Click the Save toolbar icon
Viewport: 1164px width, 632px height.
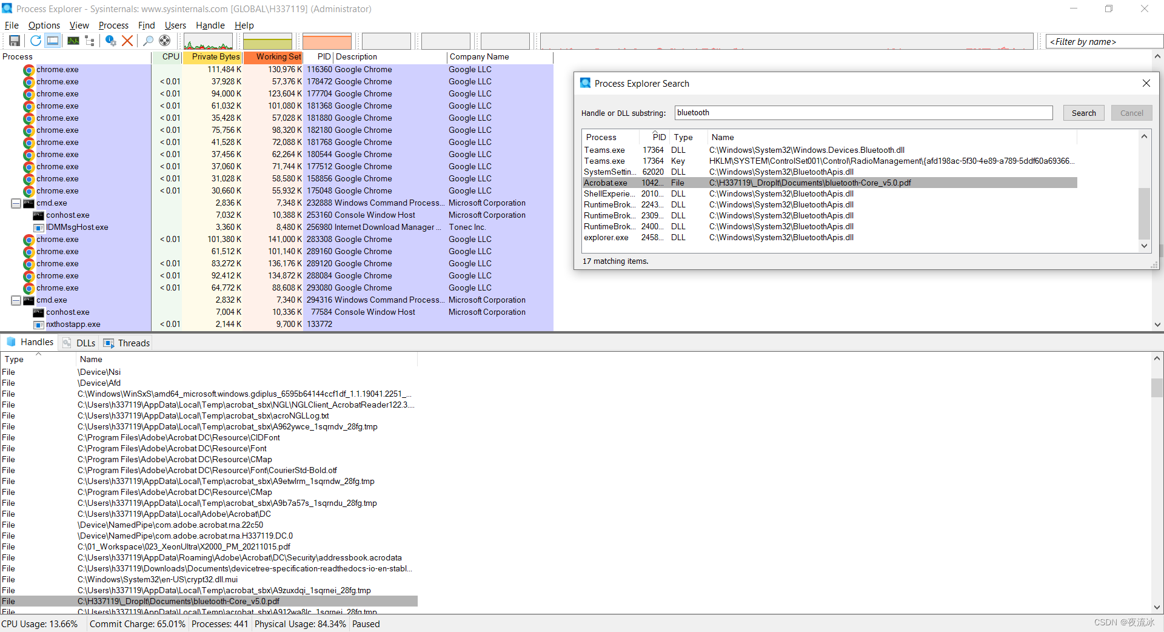click(15, 41)
